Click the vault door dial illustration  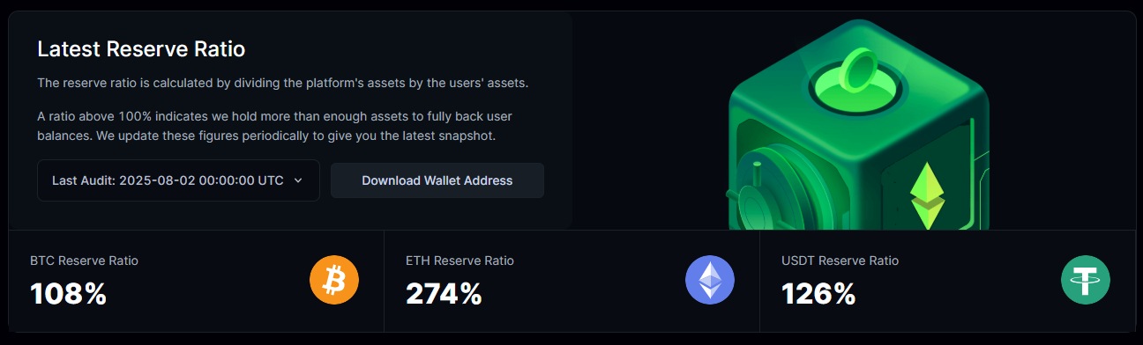click(x=757, y=190)
